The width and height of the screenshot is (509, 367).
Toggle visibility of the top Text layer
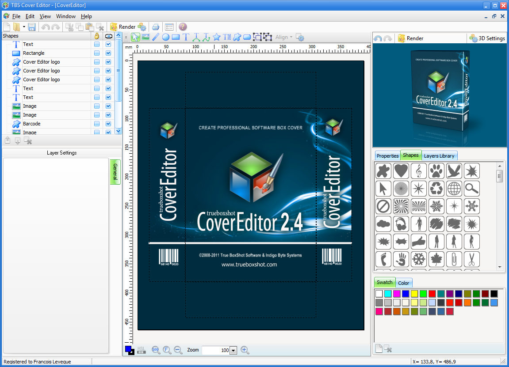point(108,44)
